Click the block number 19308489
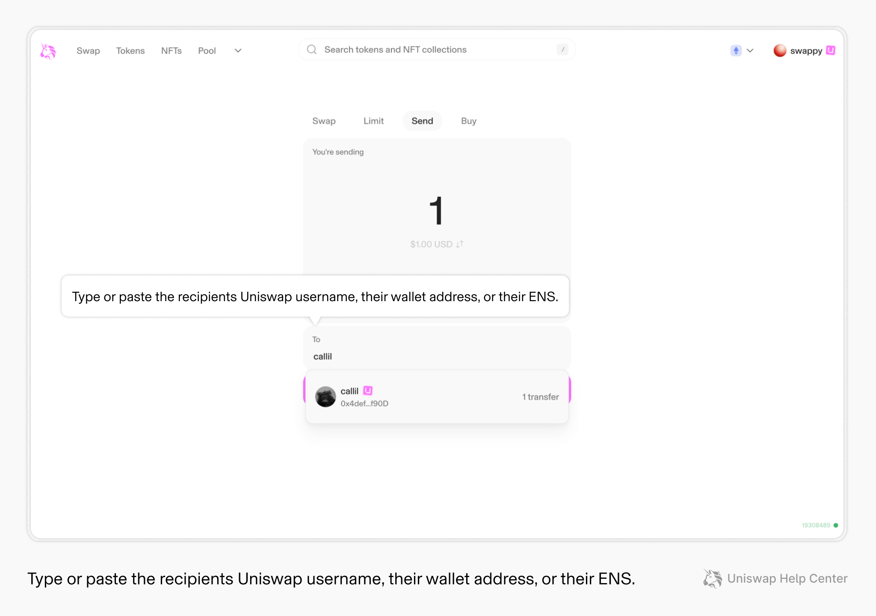Viewport: 876px width, 616px height. [x=816, y=525]
